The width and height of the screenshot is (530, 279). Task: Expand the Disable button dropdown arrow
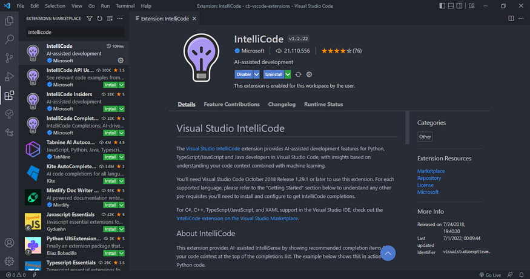pyautogui.click(x=256, y=74)
